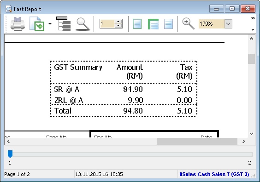Click the vertical scrollbar up arrow
Viewport: 260px width, 182px height.
[251, 39]
